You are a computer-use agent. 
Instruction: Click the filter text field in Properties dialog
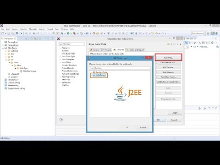tap(71, 44)
